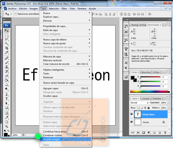Open the Filtro menu
The image size is (173, 148).
point(64,9)
